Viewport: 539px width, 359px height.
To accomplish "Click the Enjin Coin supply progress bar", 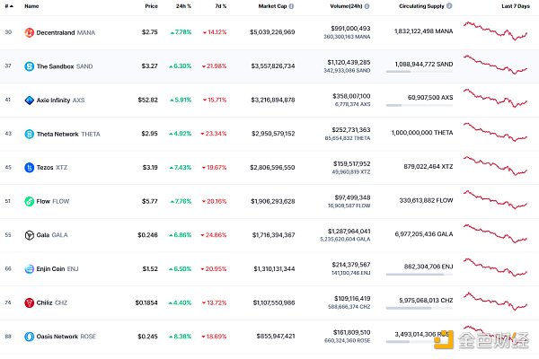I will [x=419, y=274].
